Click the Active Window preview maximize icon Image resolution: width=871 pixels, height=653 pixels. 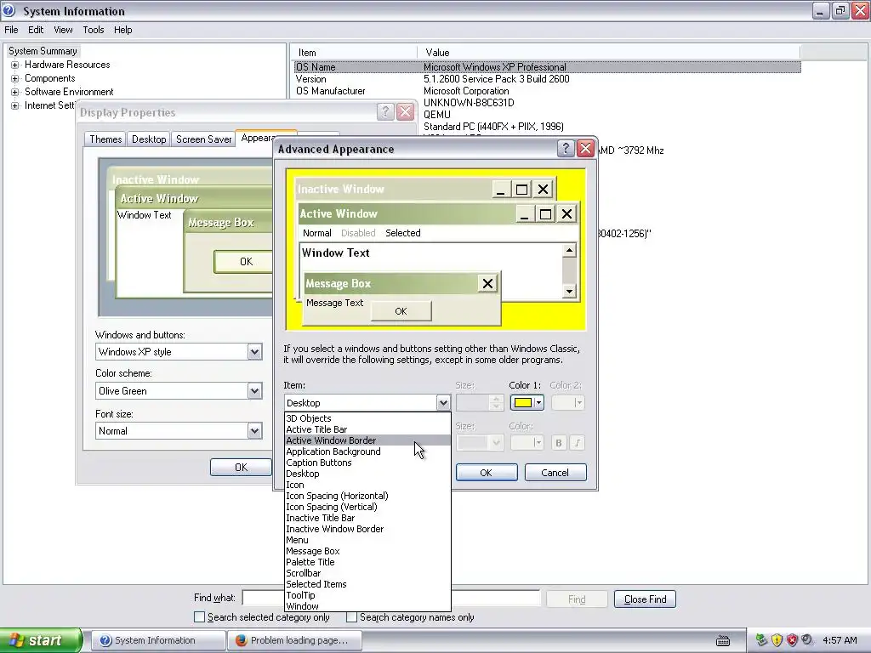click(x=545, y=213)
